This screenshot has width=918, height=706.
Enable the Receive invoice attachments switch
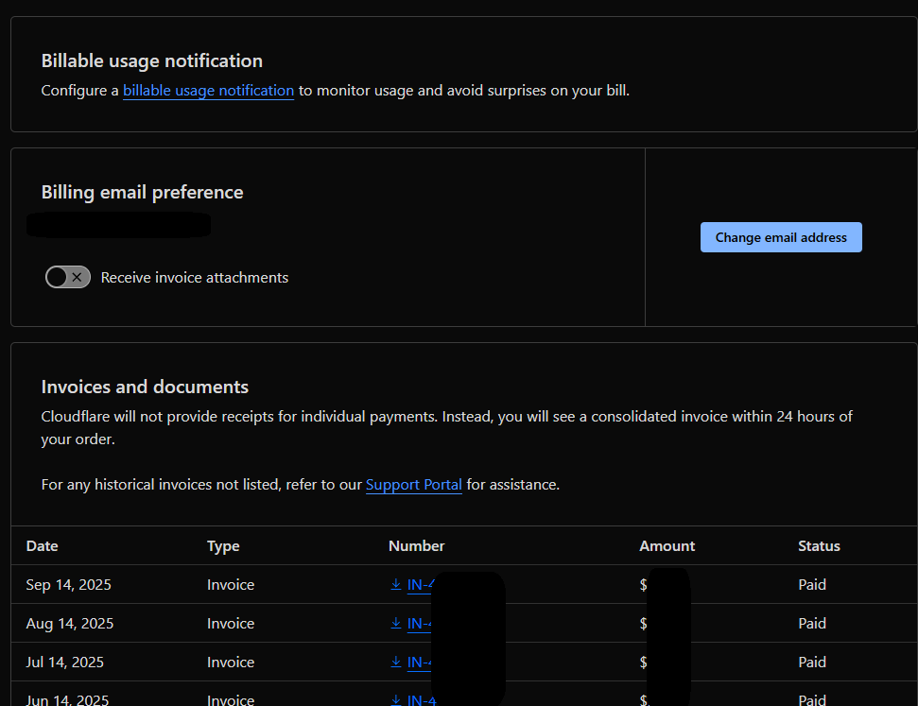click(x=68, y=277)
